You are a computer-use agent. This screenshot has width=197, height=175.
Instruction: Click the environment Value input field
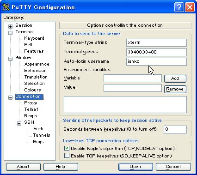coord(133,88)
